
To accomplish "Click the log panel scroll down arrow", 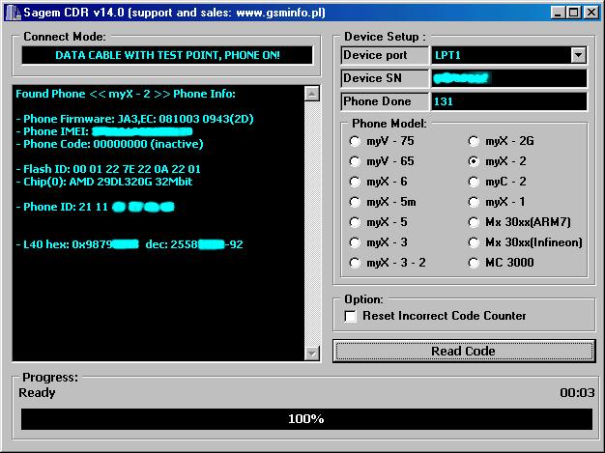I will pyautogui.click(x=312, y=353).
